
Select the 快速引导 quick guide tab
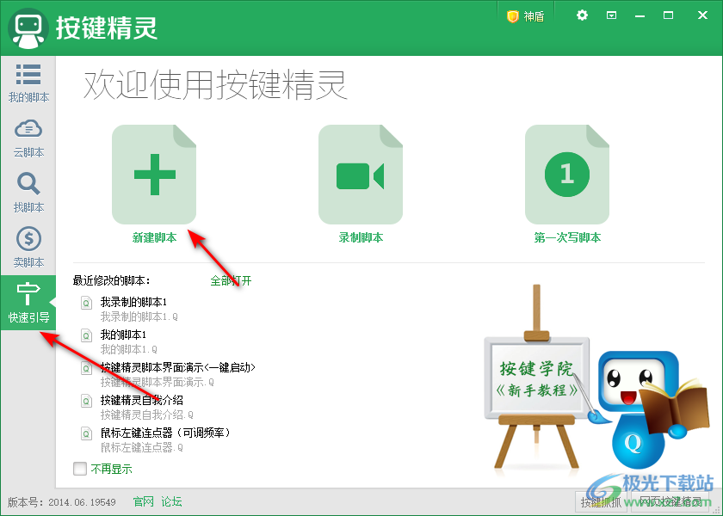tap(28, 302)
